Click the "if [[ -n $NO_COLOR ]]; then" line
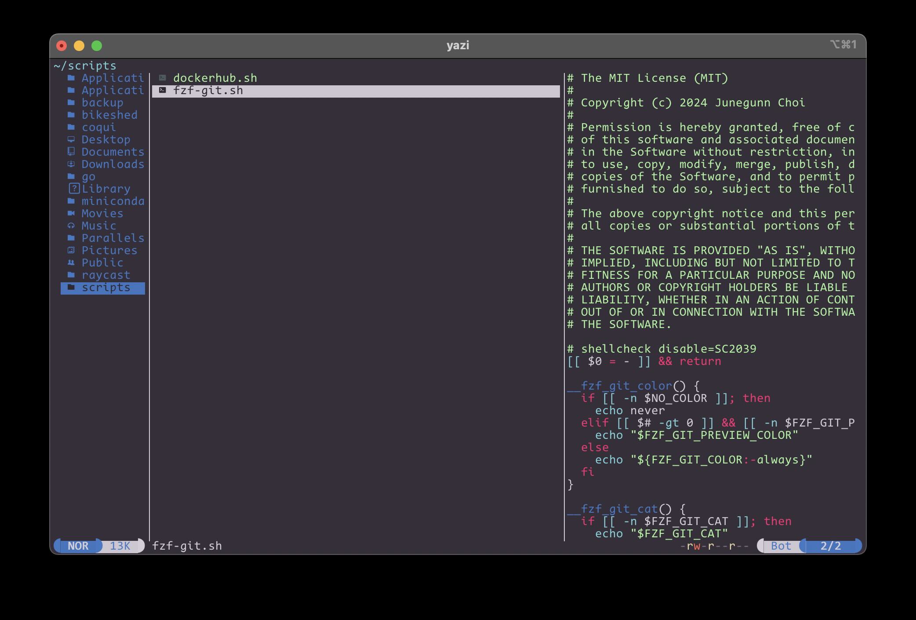Screen dimensions: 916x620 pyautogui.click(x=676, y=398)
